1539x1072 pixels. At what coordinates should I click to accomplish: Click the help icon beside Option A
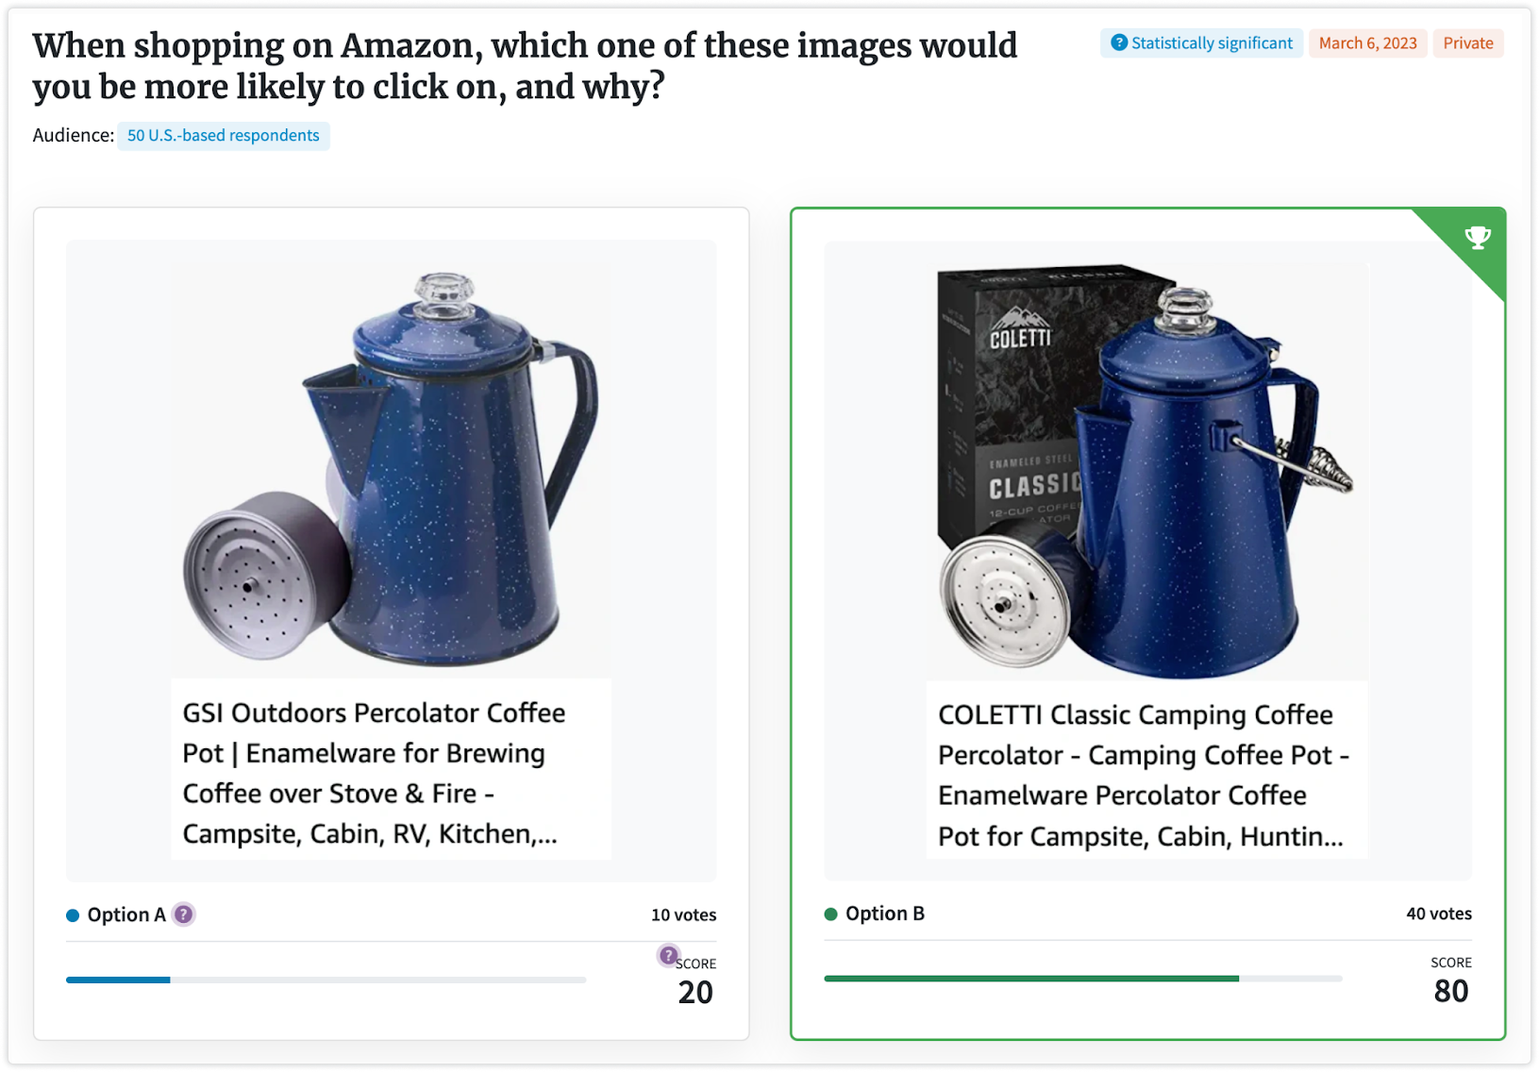(x=184, y=914)
